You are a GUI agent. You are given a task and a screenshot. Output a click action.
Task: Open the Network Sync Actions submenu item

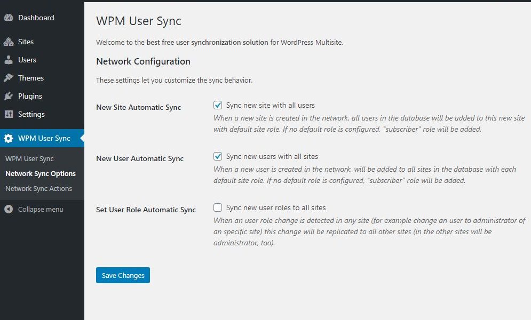pos(38,188)
